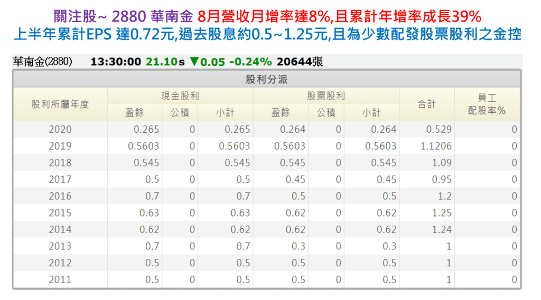Select the 2015 year row label
The width and height of the screenshot is (541, 300).
pyautogui.click(x=60, y=213)
